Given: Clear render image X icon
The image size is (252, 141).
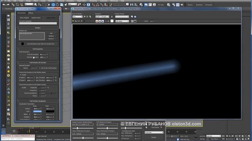Looking at the screenshot, I should (84, 21).
